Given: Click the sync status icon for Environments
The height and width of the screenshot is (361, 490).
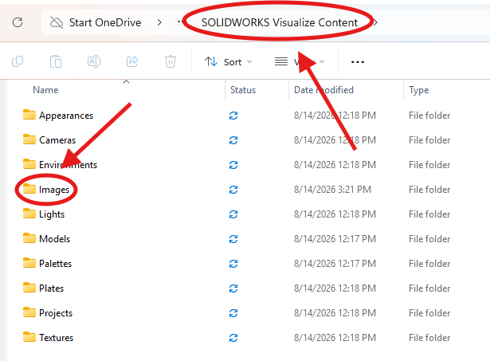Looking at the screenshot, I should click(x=233, y=165).
